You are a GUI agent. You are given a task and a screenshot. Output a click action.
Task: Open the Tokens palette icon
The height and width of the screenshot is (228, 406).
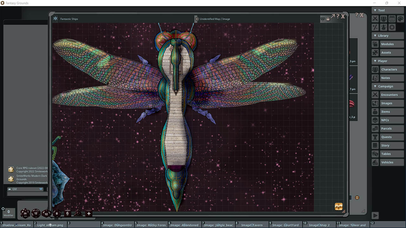click(x=400, y=18)
